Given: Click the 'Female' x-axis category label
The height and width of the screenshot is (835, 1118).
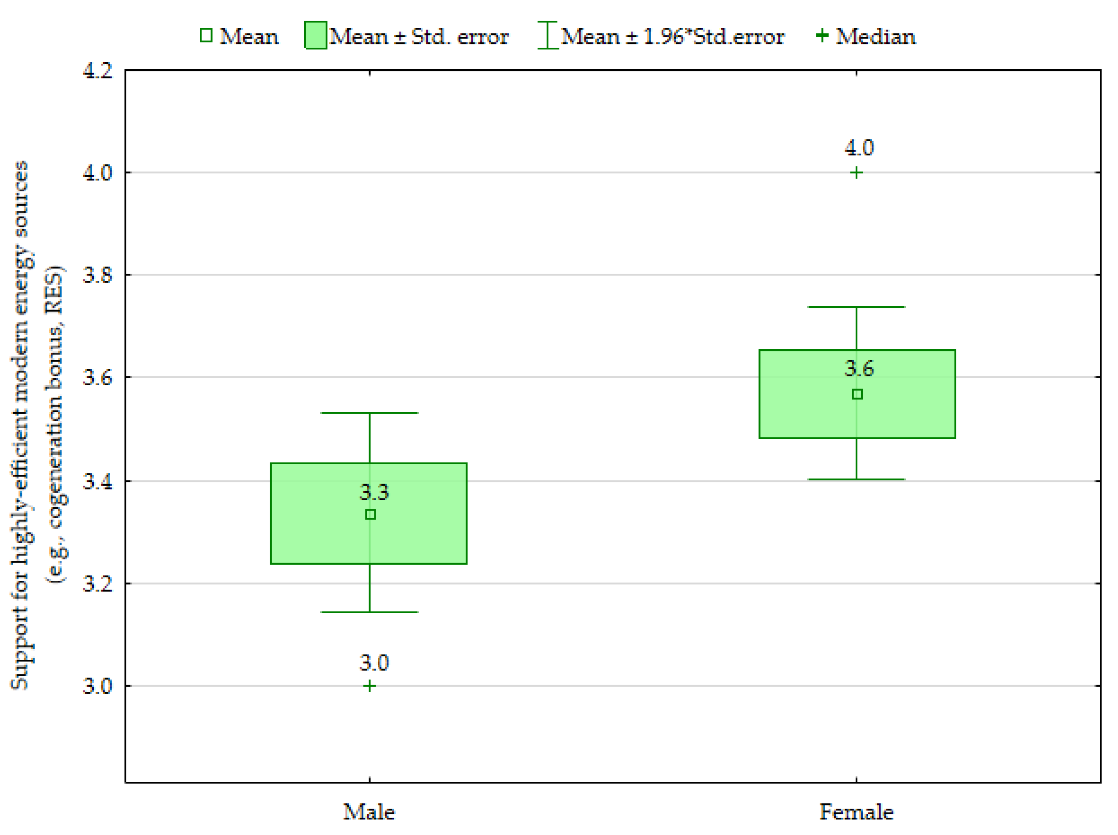Looking at the screenshot, I should [856, 812].
